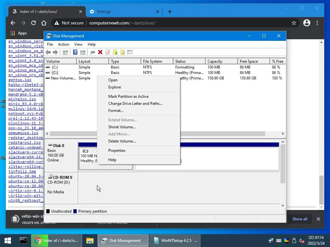Screen dimensions: 330x247
Task: Click muted speaker tray icon
Action: (302, 241)
